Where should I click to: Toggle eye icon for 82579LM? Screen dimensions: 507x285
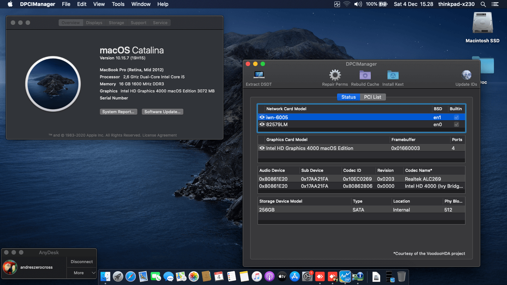coord(262,124)
